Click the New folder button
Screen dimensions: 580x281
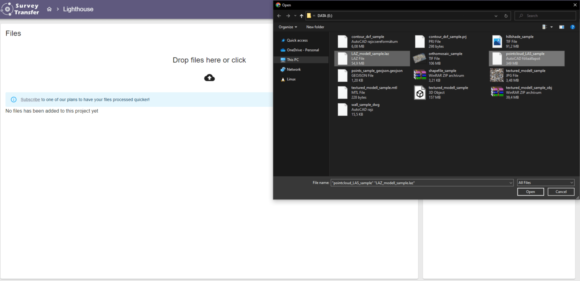(315, 27)
